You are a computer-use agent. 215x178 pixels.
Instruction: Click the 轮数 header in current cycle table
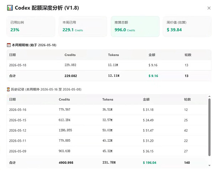[188, 55]
